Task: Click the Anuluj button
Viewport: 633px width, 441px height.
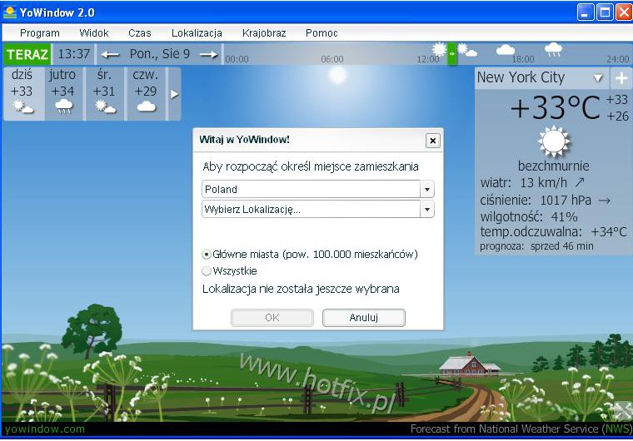Action: [364, 317]
